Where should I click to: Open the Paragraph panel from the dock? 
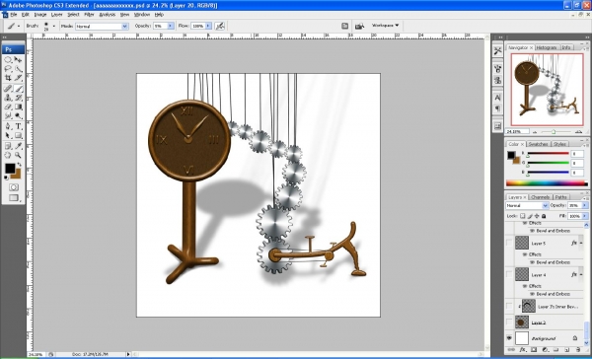pyautogui.click(x=497, y=108)
